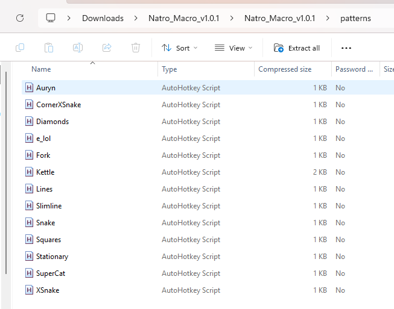
Task: Expand chevron after first Natro_Macro_v1.0.1 breadcrumb
Action: [232, 18]
